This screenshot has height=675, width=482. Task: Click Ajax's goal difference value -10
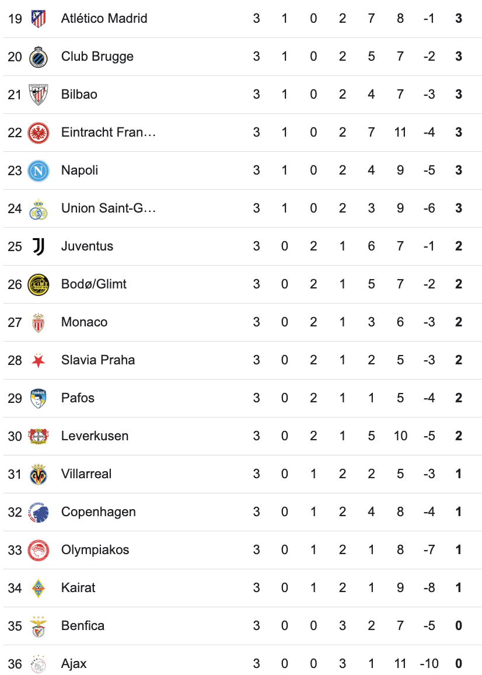[429, 664]
